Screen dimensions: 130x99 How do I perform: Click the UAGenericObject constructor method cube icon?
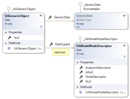pyautogui.click(x=9, y=48)
